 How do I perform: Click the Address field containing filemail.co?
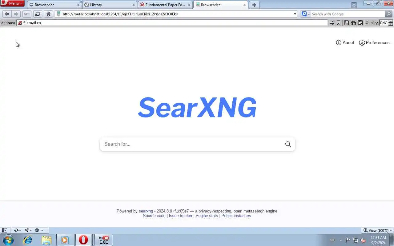click(172, 23)
